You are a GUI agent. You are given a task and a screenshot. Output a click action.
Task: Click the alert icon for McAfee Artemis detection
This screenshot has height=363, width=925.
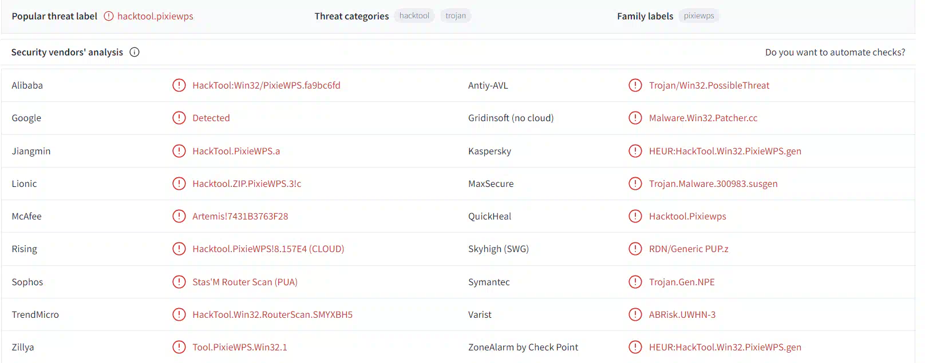179,216
